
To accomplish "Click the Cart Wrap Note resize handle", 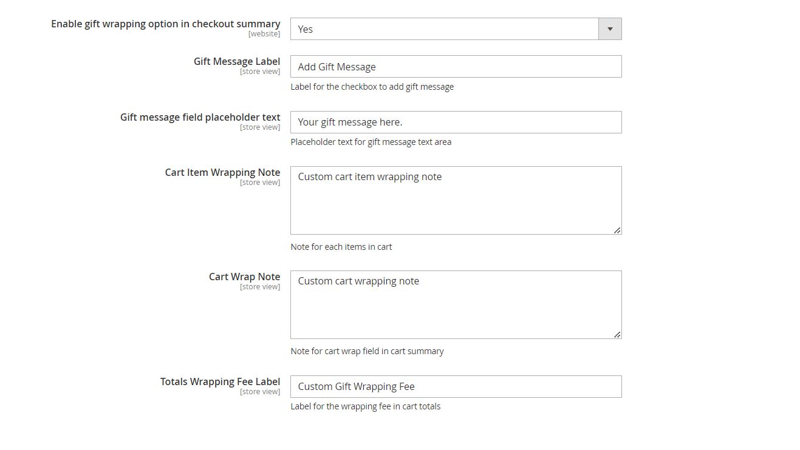I will 617,334.
